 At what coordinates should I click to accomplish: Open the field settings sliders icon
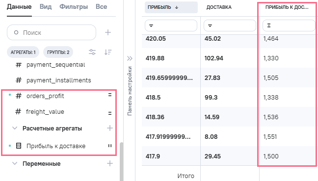[x=92, y=52]
